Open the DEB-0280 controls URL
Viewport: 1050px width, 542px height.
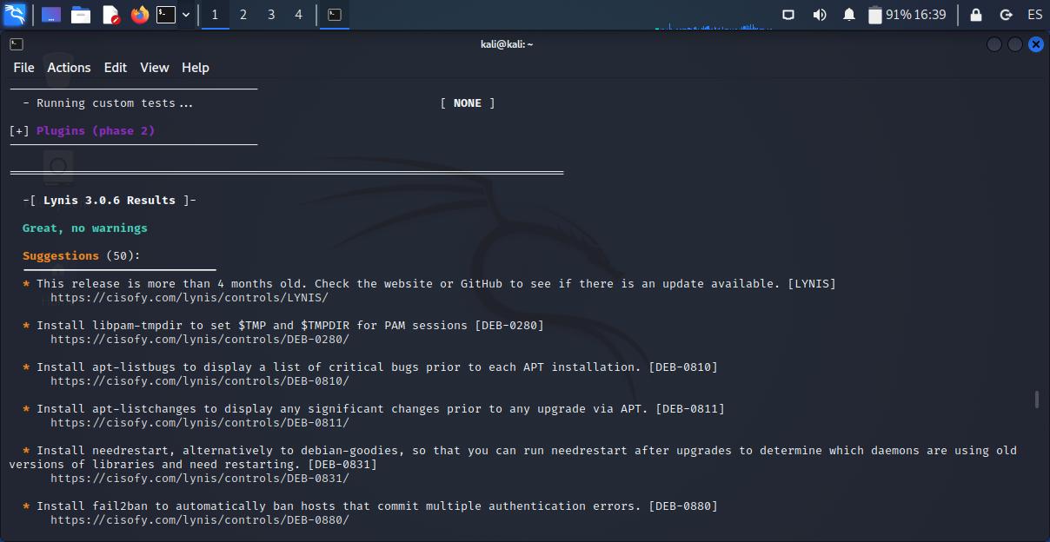click(x=199, y=340)
